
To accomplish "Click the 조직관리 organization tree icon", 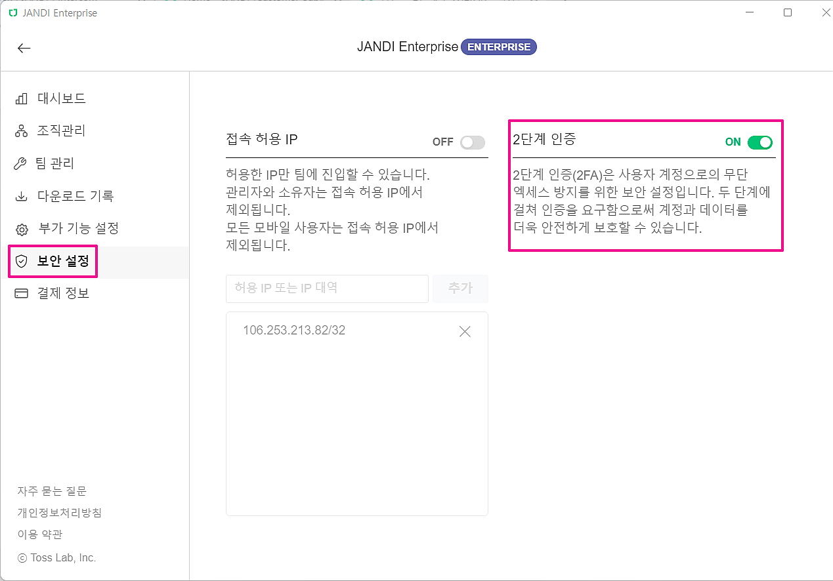I will 22,131.
